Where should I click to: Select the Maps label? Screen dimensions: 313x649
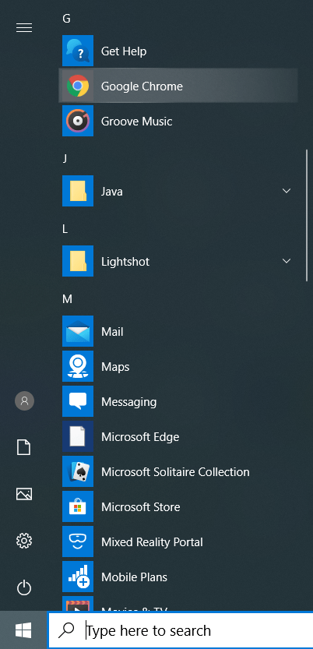[x=115, y=367]
